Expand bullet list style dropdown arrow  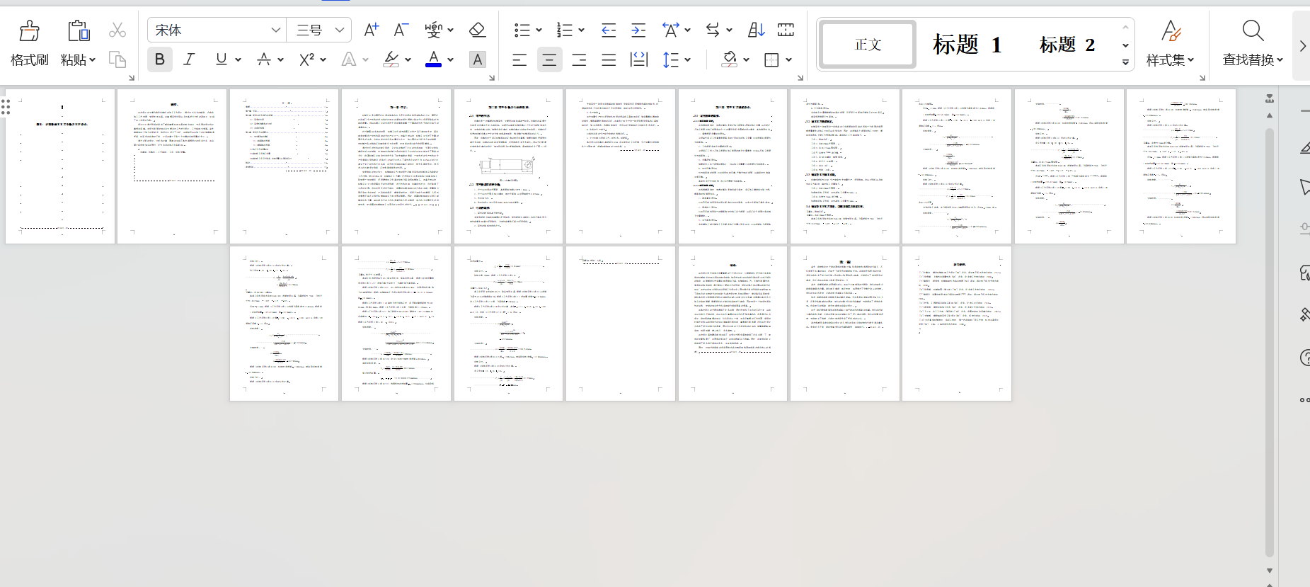(x=539, y=30)
